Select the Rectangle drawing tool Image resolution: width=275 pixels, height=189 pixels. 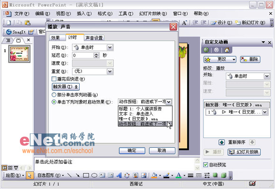coord(86,175)
